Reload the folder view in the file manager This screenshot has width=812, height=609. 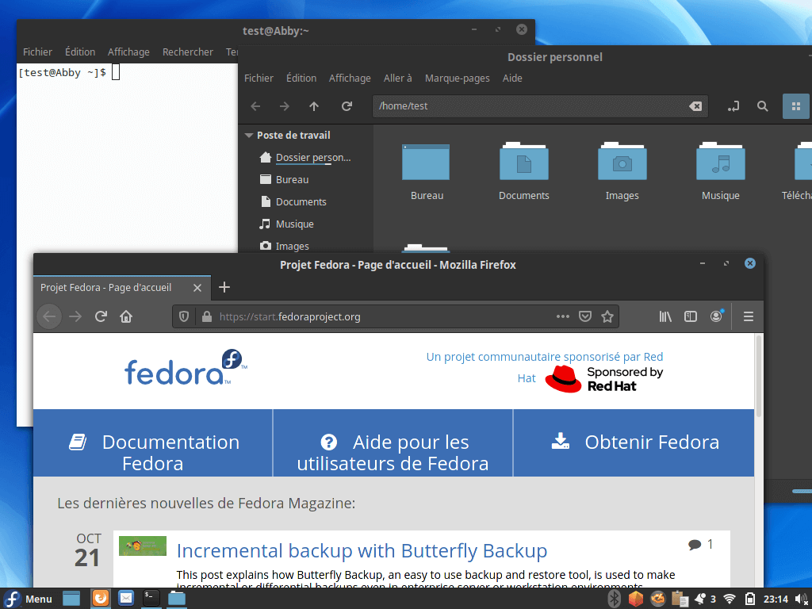pyautogui.click(x=347, y=106)
